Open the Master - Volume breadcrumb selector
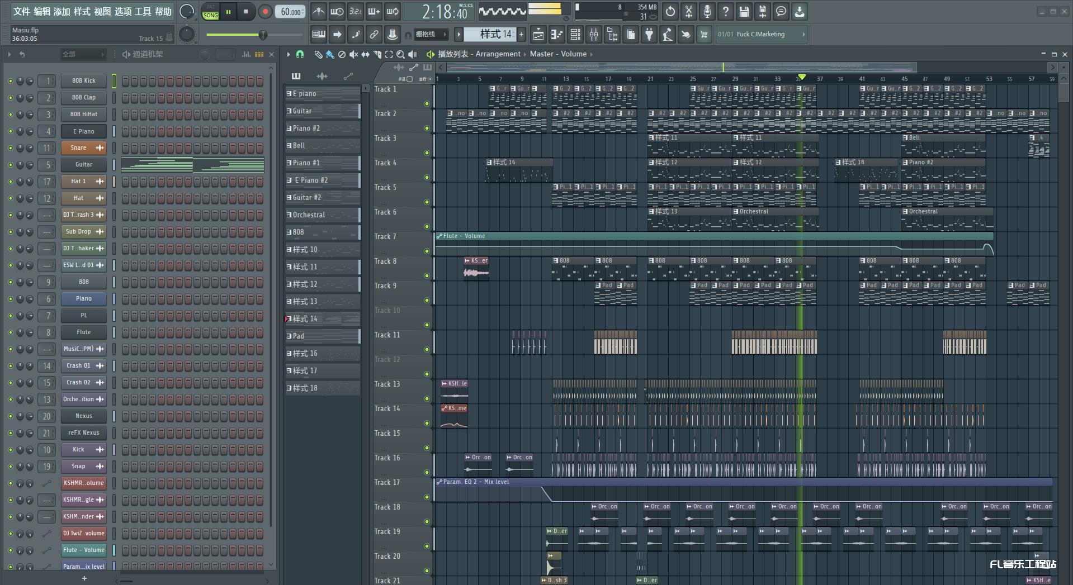The height and width of the screenshot is (585, 1073). tap(558, 54)
